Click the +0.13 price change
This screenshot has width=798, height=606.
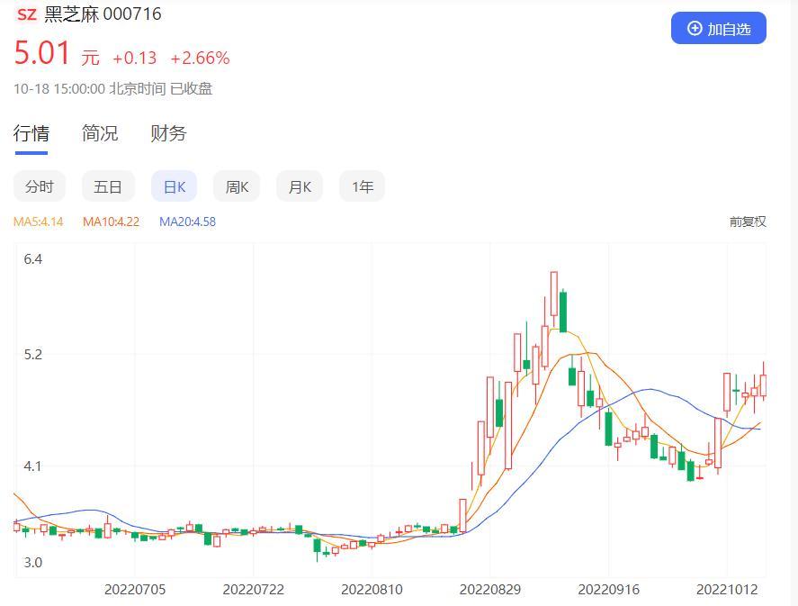click(x=134, y=58)
